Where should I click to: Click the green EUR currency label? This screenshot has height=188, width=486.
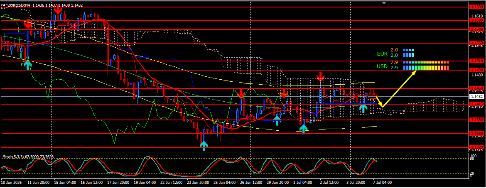[382, 54]
